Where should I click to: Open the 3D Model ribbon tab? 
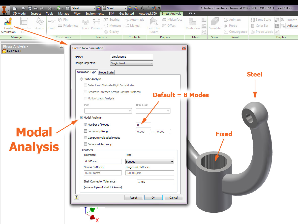(x=20, y=14)
